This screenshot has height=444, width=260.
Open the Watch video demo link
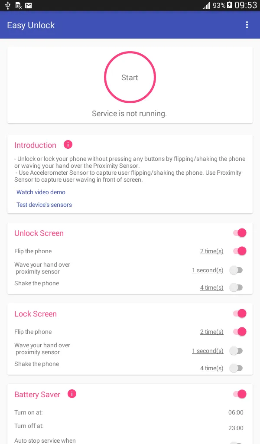[41, 192]
